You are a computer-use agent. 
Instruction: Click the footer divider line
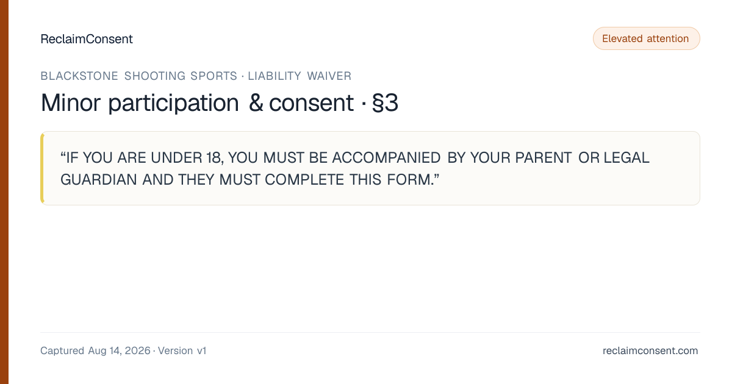(x=370, y=333)
